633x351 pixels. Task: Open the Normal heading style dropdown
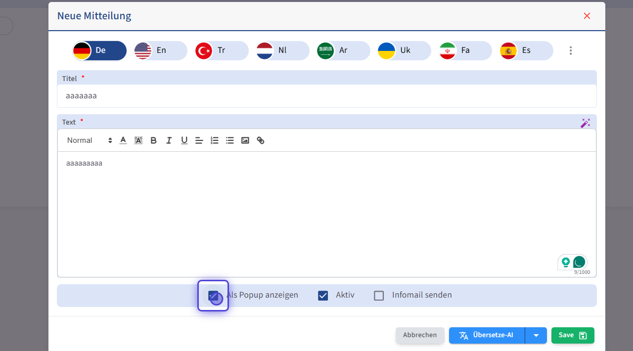90,140
